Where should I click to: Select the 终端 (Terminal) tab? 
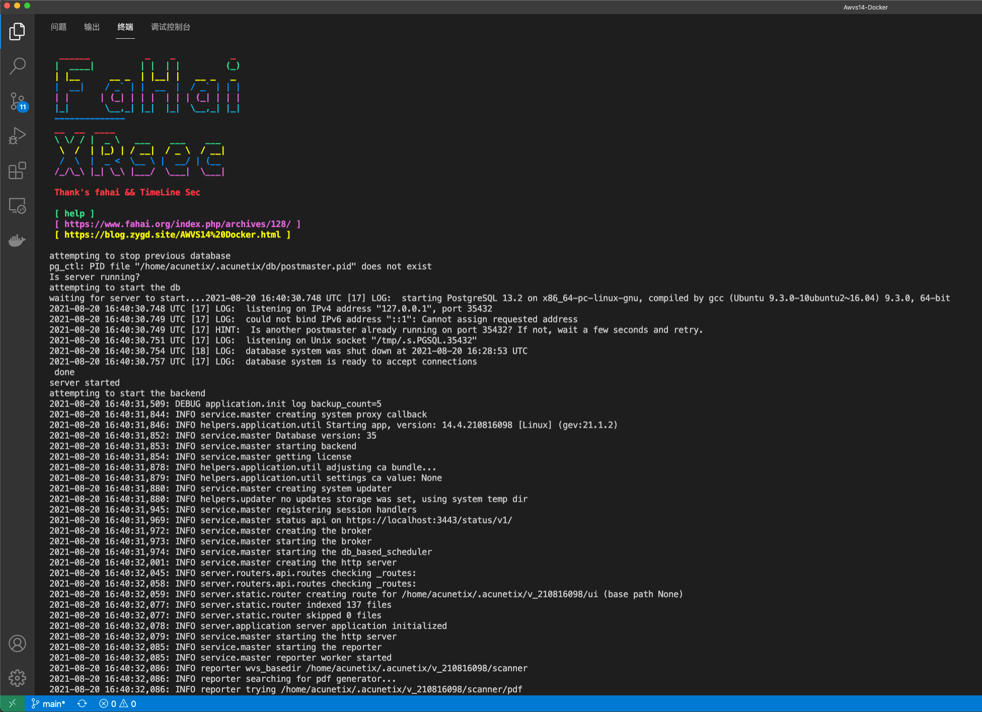coord(125,27)
